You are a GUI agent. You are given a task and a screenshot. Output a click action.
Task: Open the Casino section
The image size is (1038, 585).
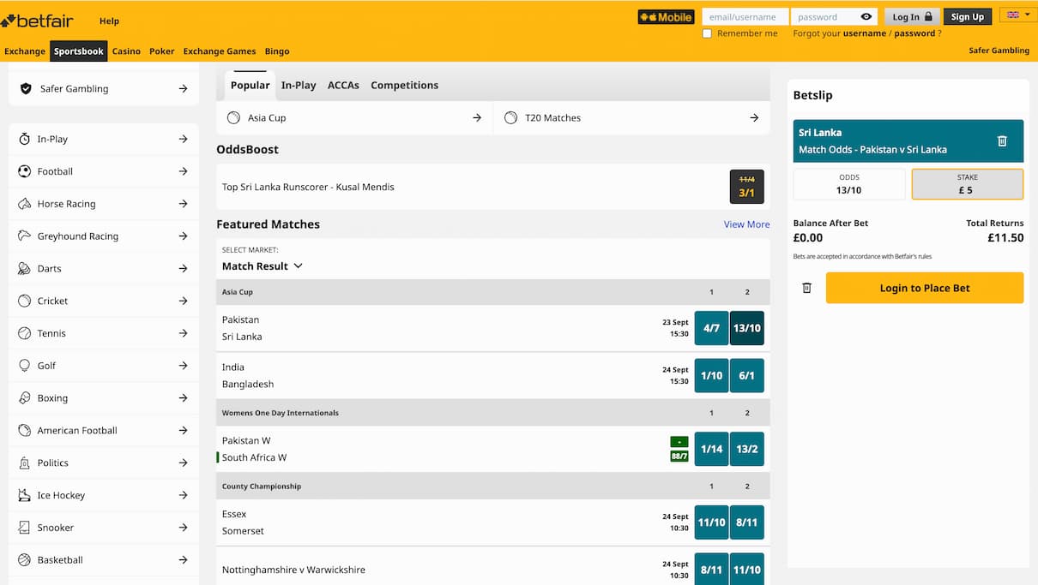click(x=126, y=51)
